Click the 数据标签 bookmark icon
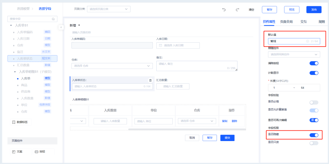The height and width of the screenshot is (164, 329). pos(14,122)
